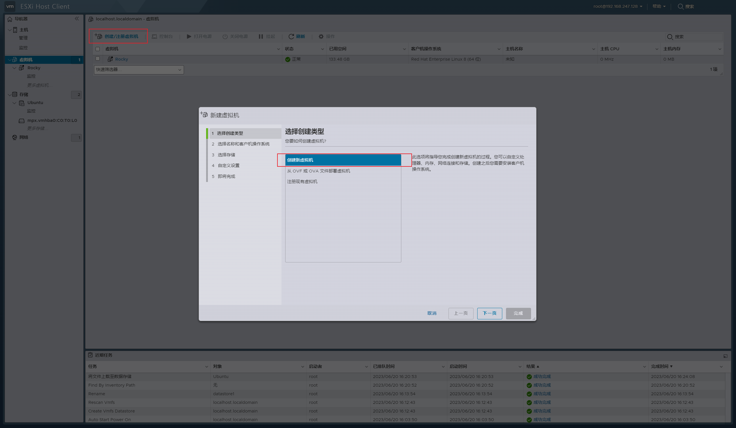Click the navigator home icon
Screen dimensions: 736x428
point(10,19)
